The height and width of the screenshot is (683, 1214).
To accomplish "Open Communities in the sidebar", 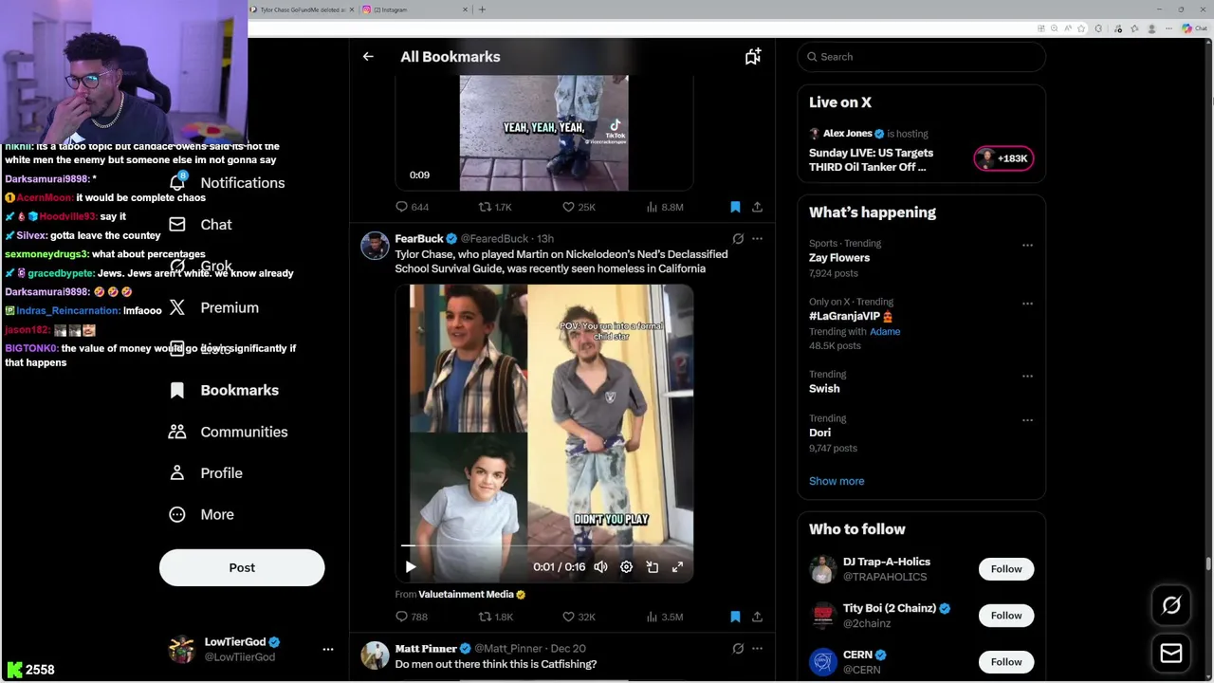I will 244,432.
